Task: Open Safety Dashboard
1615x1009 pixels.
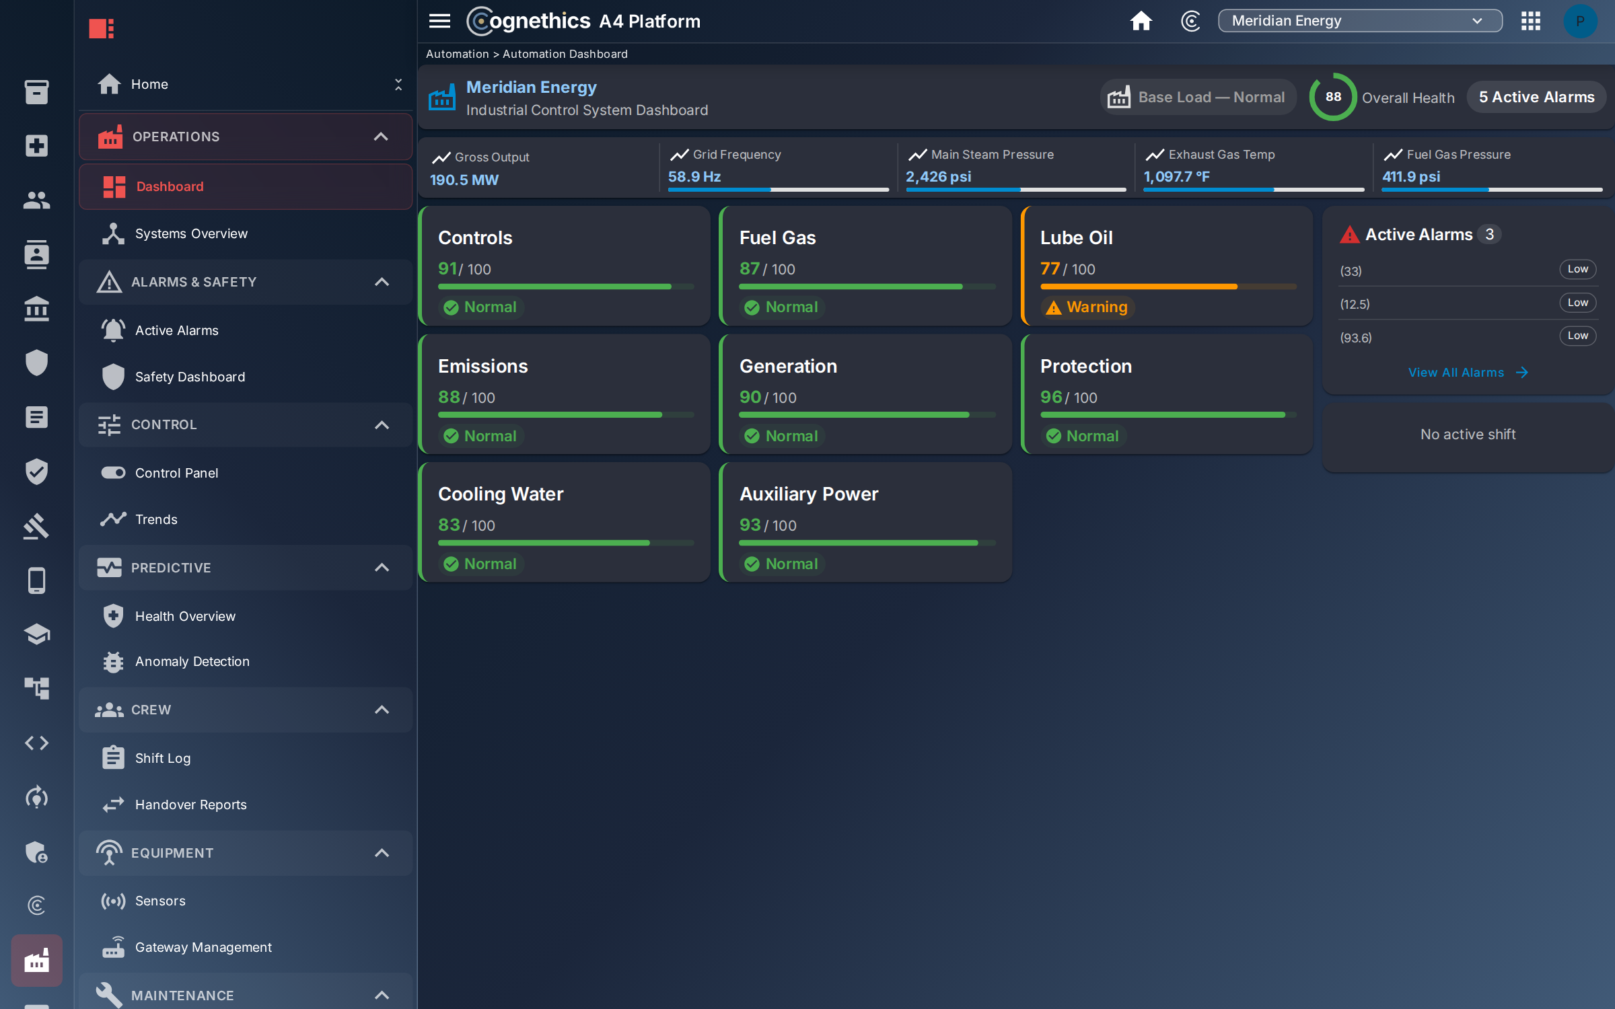Action: click(246, 377)
